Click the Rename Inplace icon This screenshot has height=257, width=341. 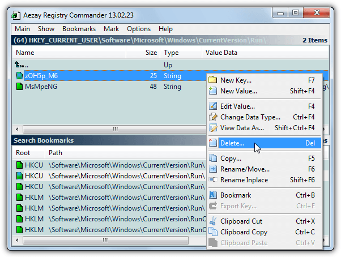[x=212, y=179]
